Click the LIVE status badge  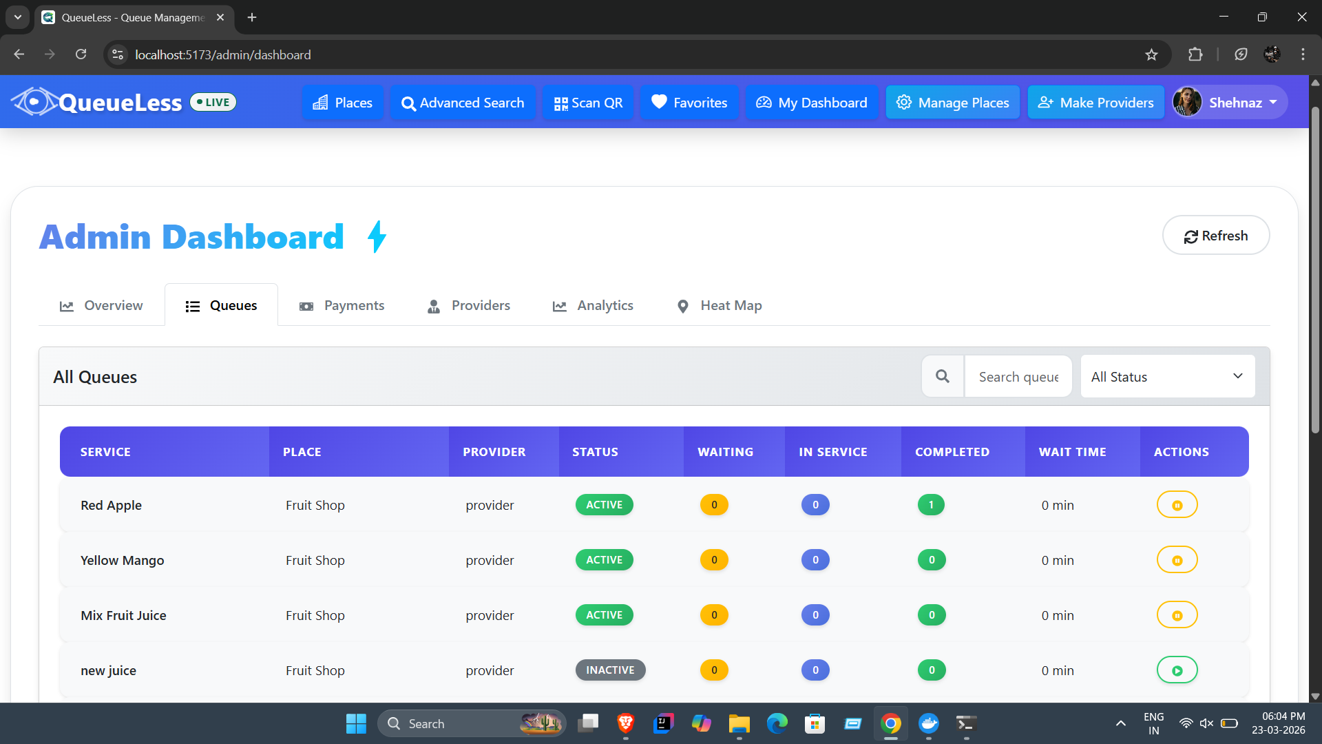(x=213, y=102)
